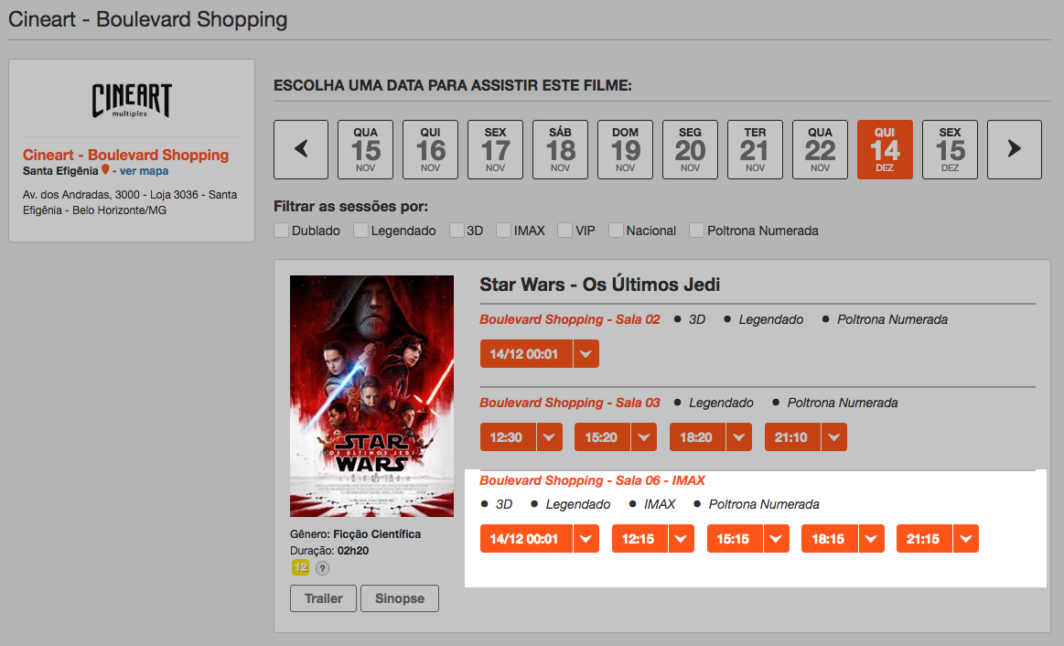1064x646 pixels.
Task: Click the Sinopse button
Action: [x=400, y=598]
